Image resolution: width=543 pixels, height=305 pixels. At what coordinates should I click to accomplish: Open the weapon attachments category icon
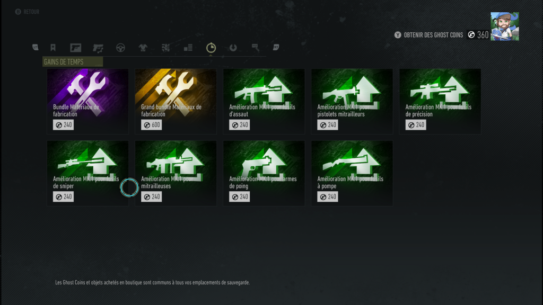(98, 48)
